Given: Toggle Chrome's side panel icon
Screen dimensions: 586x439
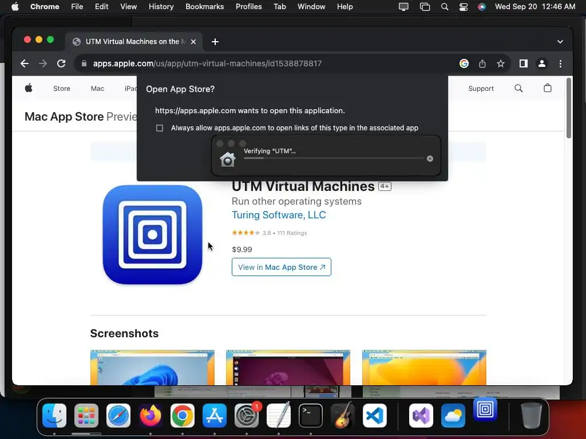Looking at the screenshot, I should tap(524, 63).
